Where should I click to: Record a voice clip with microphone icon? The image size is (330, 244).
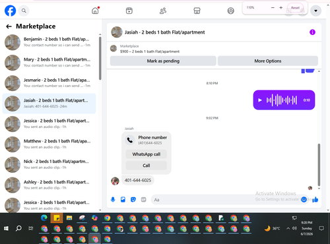pos(113,200)
